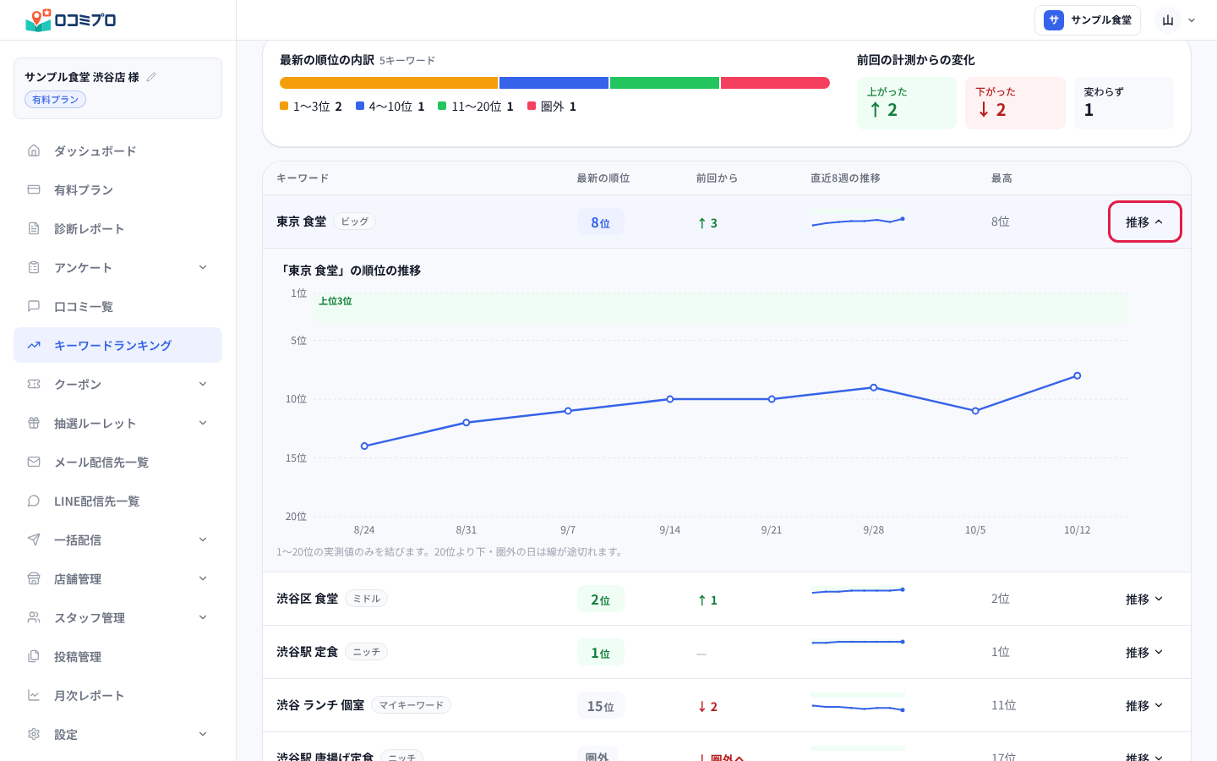Click the red 圏外 bar segment

(775, 83)
